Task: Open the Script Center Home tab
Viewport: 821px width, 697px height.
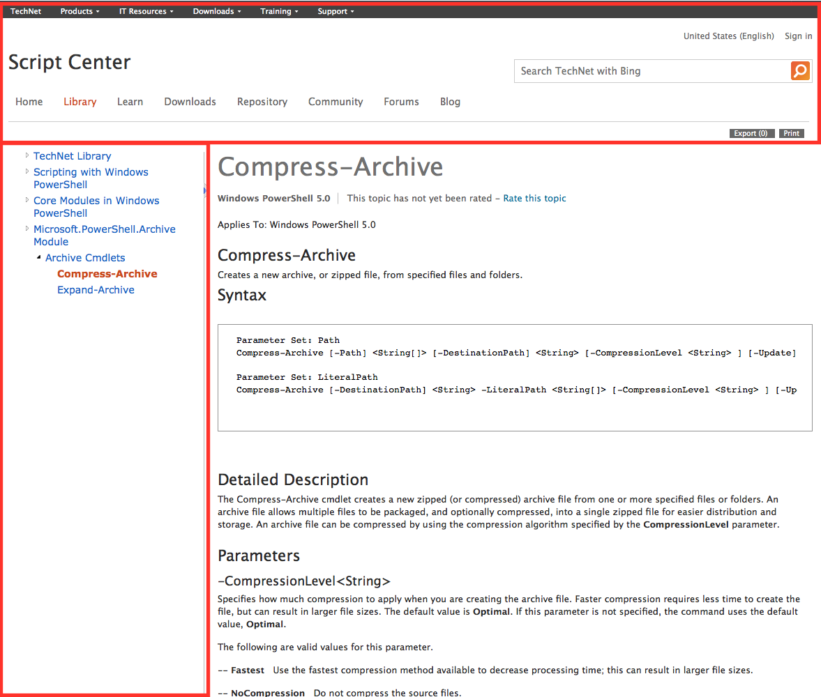Action: click(29, 102)
